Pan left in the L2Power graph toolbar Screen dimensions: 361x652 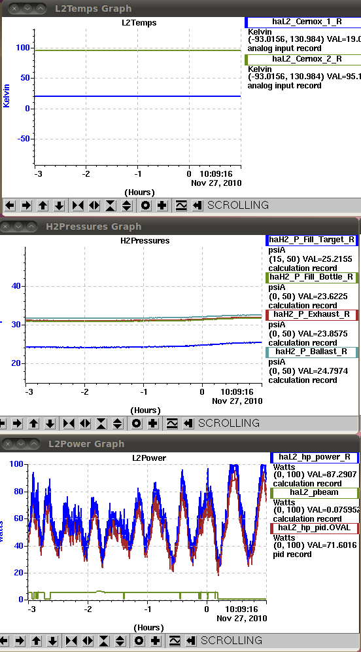pyautogui.click(x=4, y=640)
